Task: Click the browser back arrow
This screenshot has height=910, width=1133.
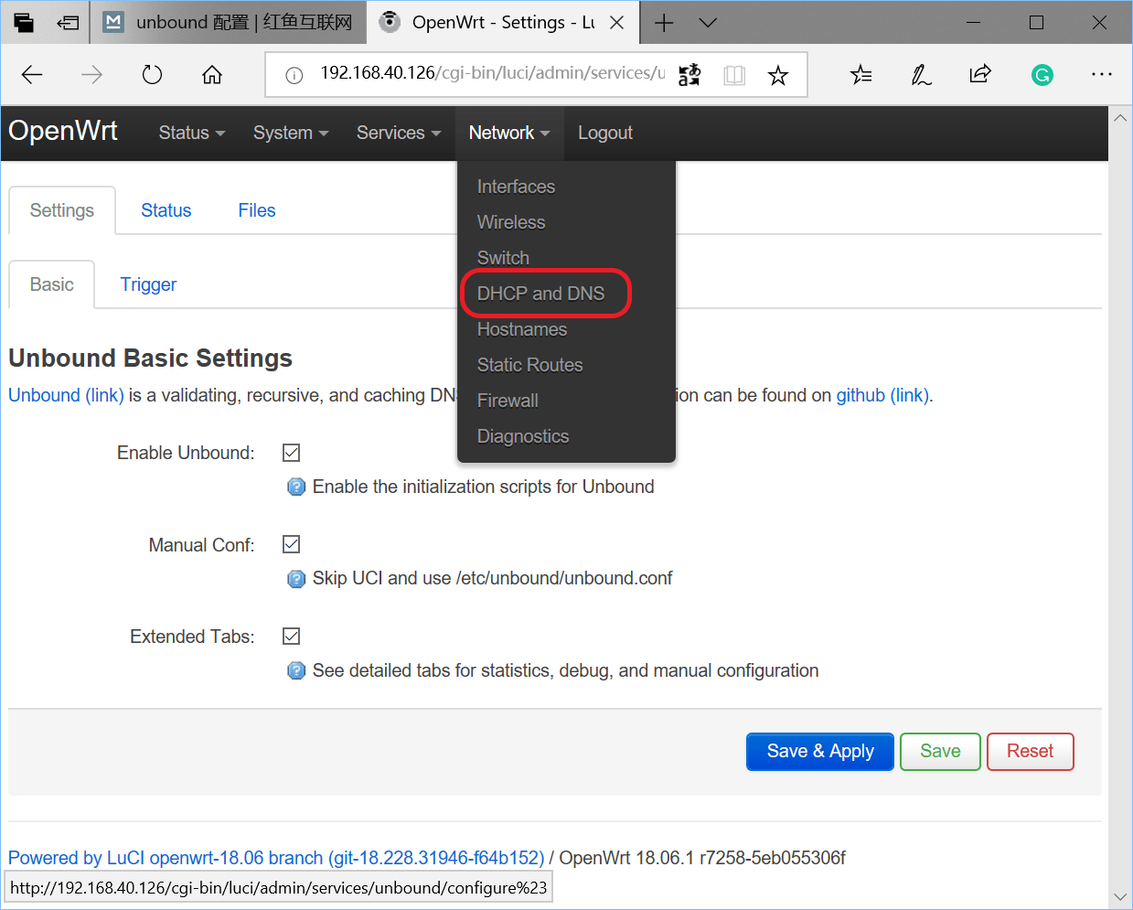Action: click(x=32, y=75)
